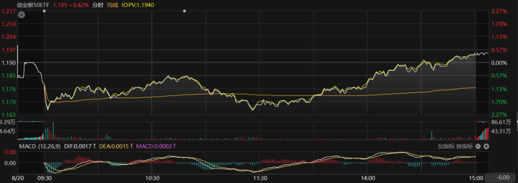Open MACD indicator settings gear

[478, 146]
